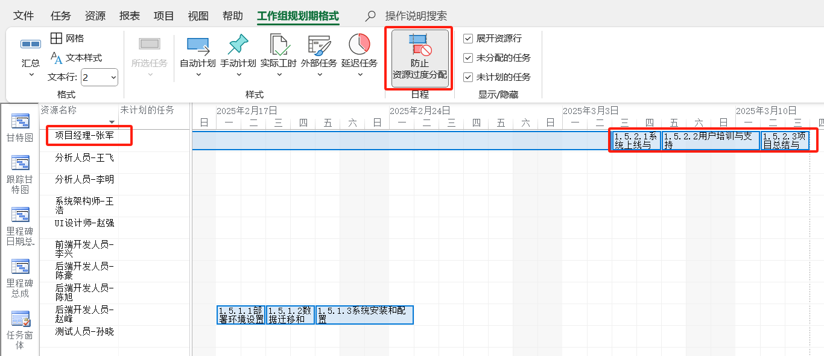Image resolution: width=824 pixels, height=356 pixels.
Task: Click the 所选任务 icon
Action: point(150,44)
